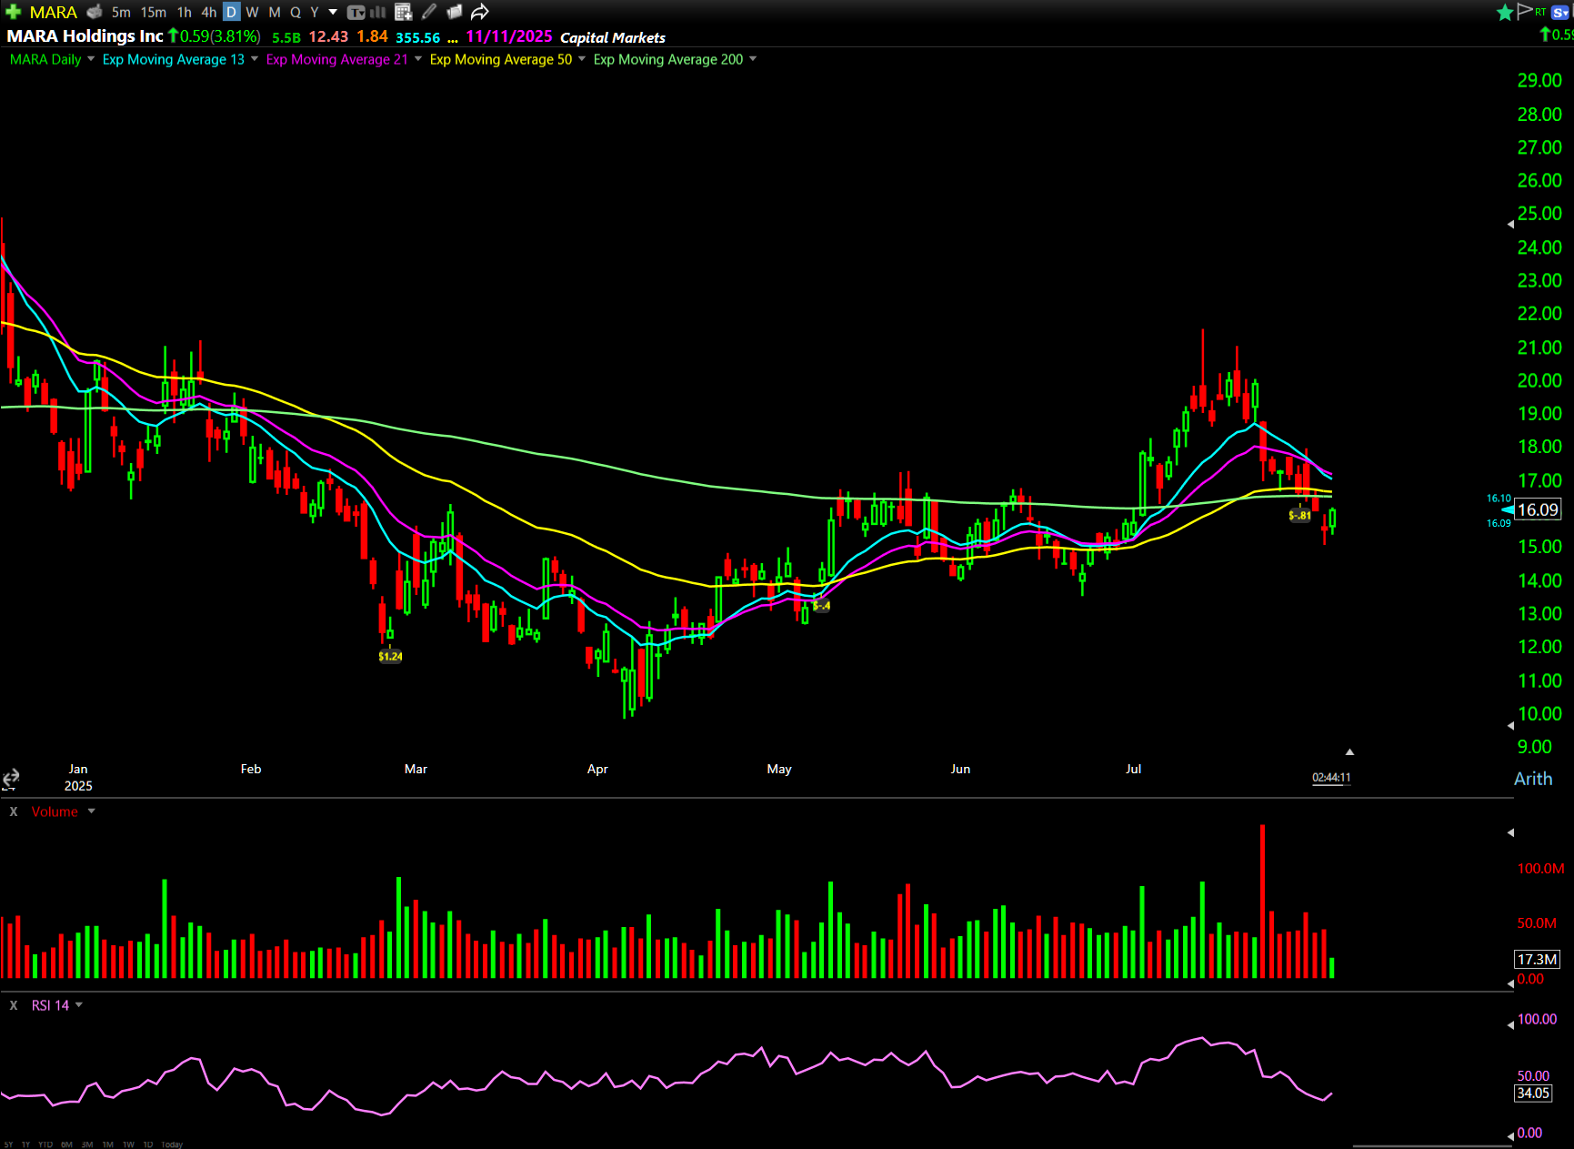Select the Daily (D) timeframe

click(x=231, y=12)
